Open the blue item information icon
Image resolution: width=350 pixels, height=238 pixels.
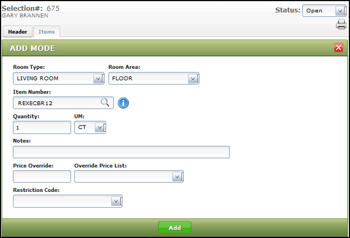123,103
